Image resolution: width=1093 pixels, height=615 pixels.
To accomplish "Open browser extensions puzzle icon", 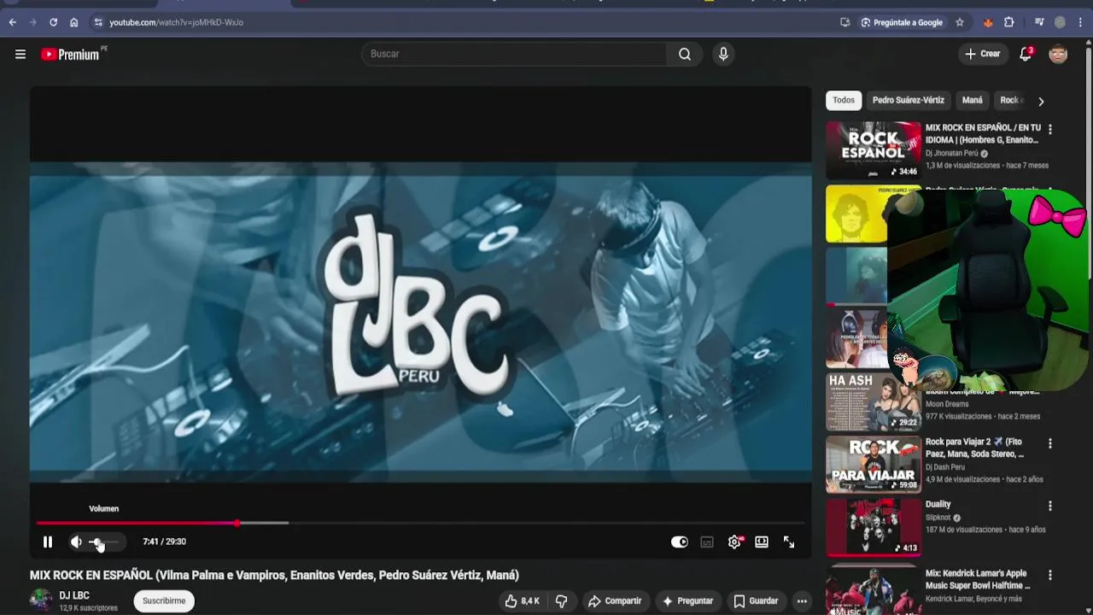I will point(1009,22).
